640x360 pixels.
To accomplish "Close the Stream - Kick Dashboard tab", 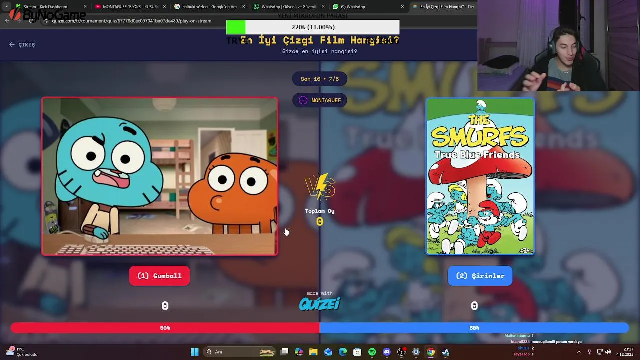I will 85,7.
